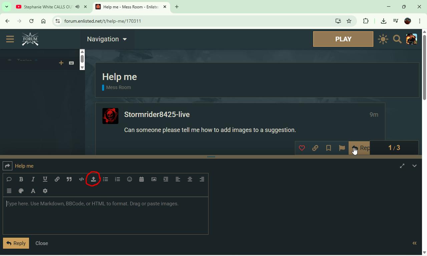Click the PLAY button in header
The image size is (427, 256).
click(x=343, y=39)
